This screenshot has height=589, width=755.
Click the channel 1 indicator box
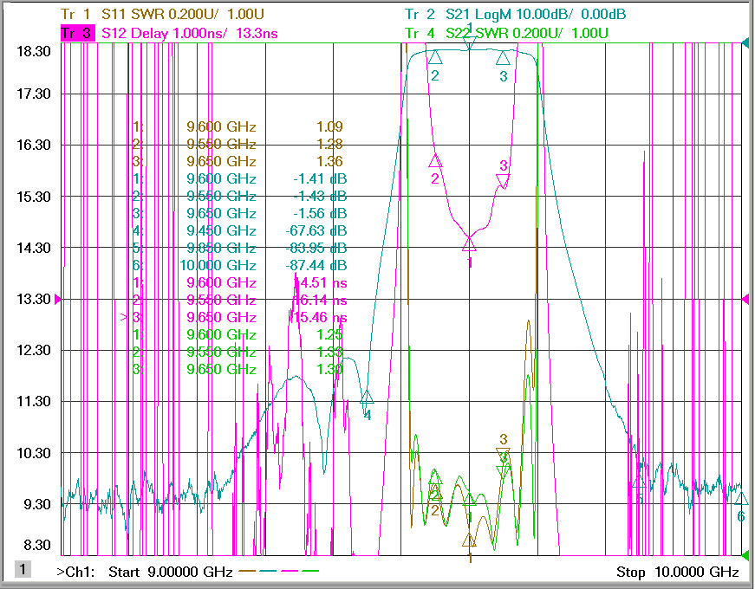pyautogui.click(x=23, y=569)
